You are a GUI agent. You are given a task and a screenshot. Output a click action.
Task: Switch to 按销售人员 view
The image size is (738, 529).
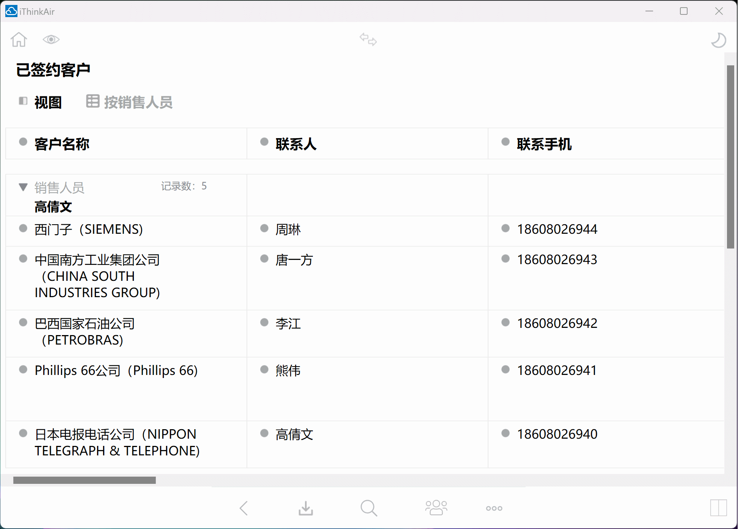(x=138, y=102)
